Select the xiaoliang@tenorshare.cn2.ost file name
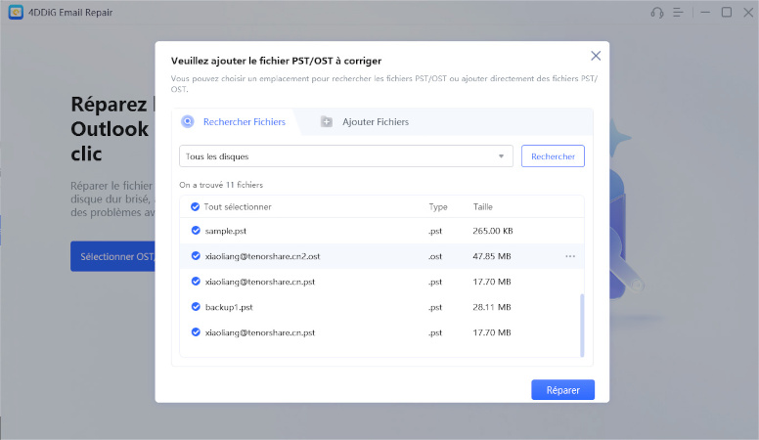 262,256
